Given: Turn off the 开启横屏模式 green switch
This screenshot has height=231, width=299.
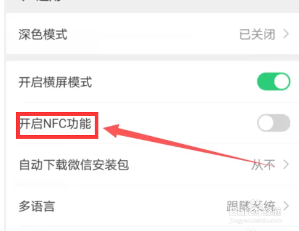Looking at the screenshot, I should (x=274, y=82).
